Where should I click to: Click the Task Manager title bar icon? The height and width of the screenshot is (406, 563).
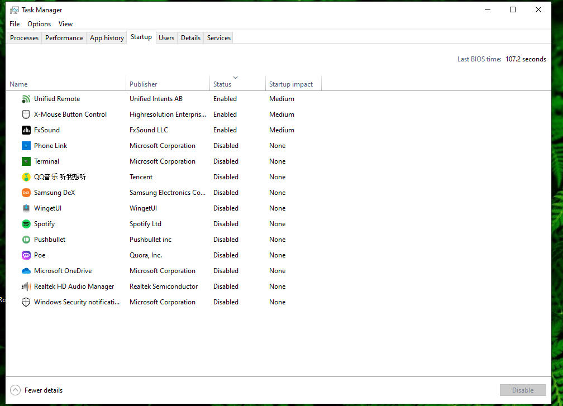point(15,10)
